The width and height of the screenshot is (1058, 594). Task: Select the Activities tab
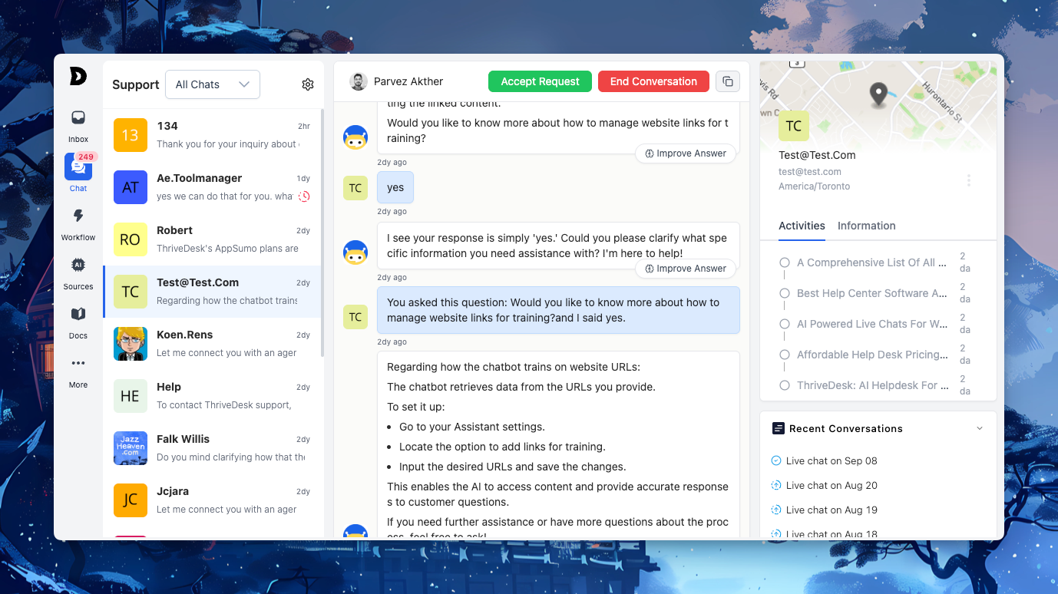802,226
